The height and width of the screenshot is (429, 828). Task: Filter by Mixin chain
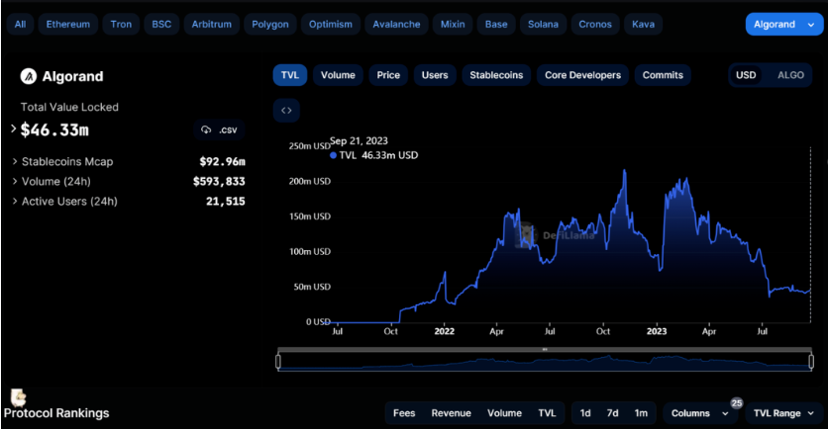click(x=453, y=25)
